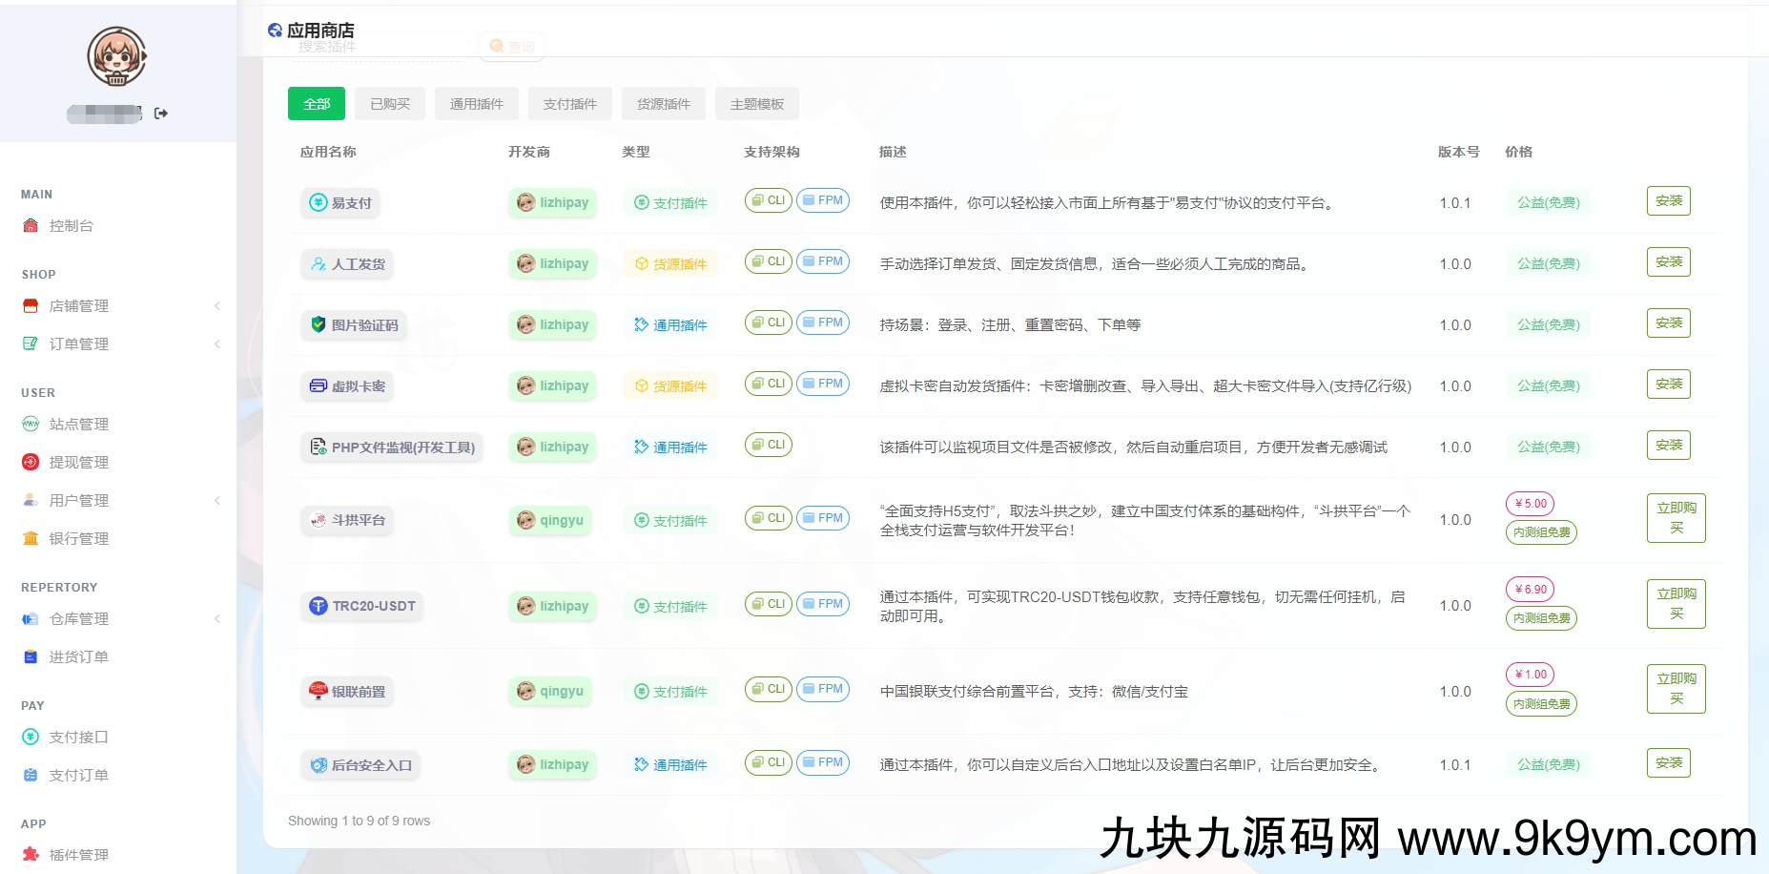
Task: Click the logout icon beside the username
Action: pos(161,114)
